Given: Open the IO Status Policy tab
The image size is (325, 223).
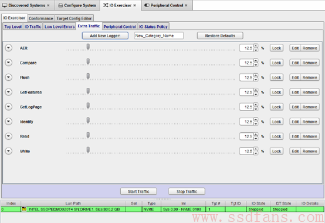Looking at the screenshot, I should [x=153, y=27].
